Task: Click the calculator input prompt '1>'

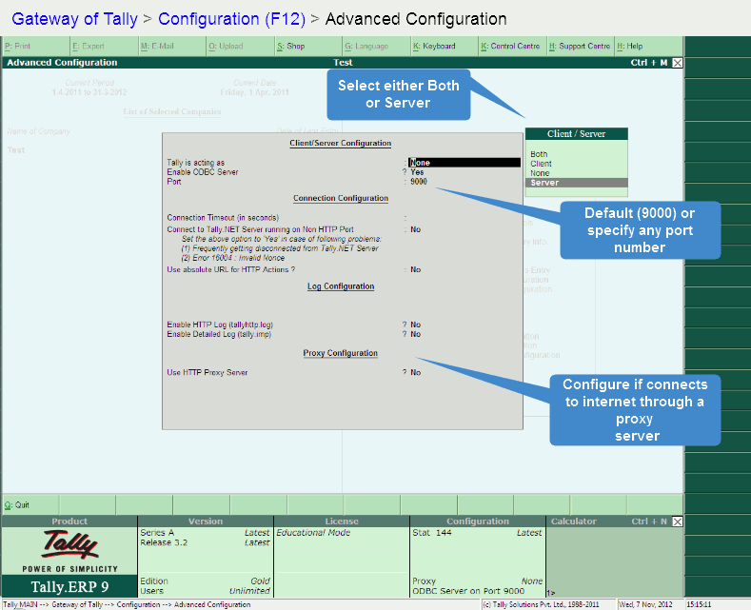Action: click(551, 593)
